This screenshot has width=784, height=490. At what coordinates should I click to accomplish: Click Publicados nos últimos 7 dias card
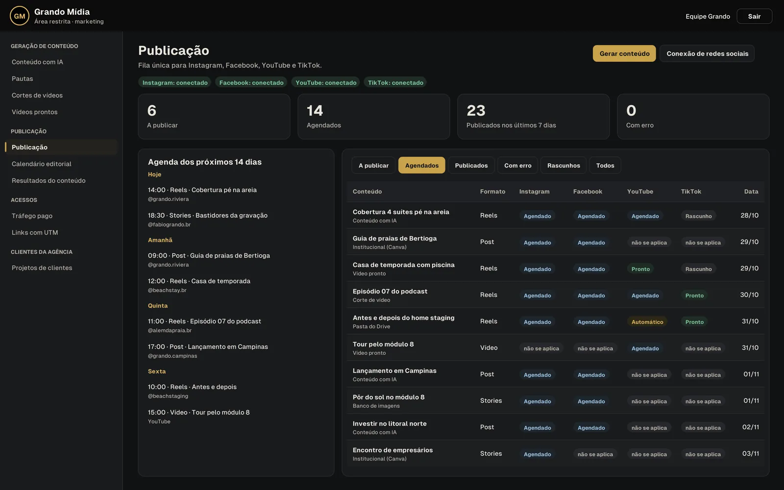tap(534, 117)
